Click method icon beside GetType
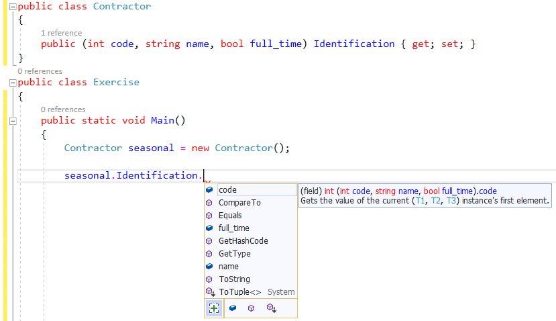556x321 pixels. tap(209, 254)
